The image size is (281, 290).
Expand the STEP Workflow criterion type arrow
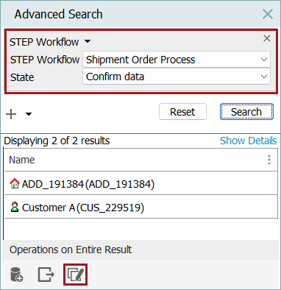tap(88, 41)
